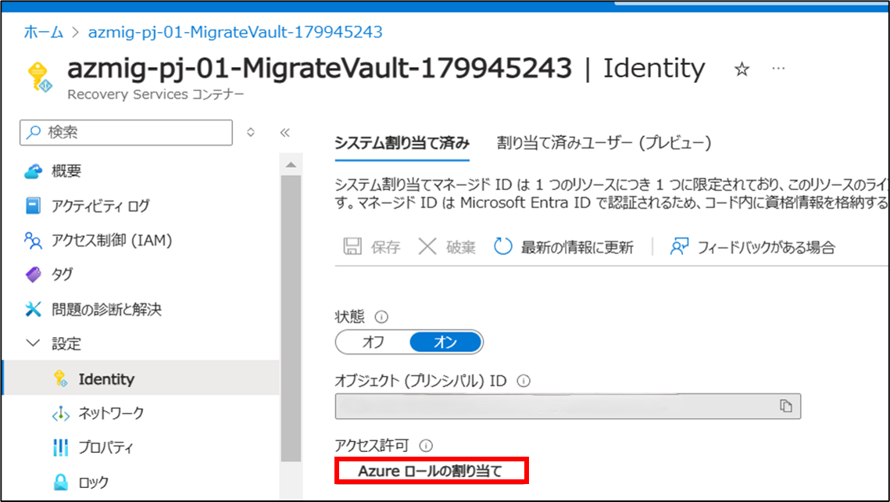Click the purple タグ icon
Image resolution: width=890 pixels, height=502 pixels.
pos(34,275)
